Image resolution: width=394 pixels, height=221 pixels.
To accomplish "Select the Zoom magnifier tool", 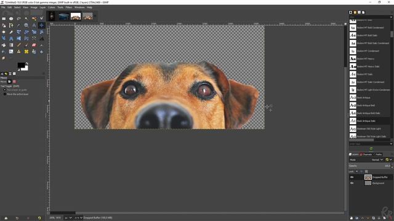I will (26, 25).
